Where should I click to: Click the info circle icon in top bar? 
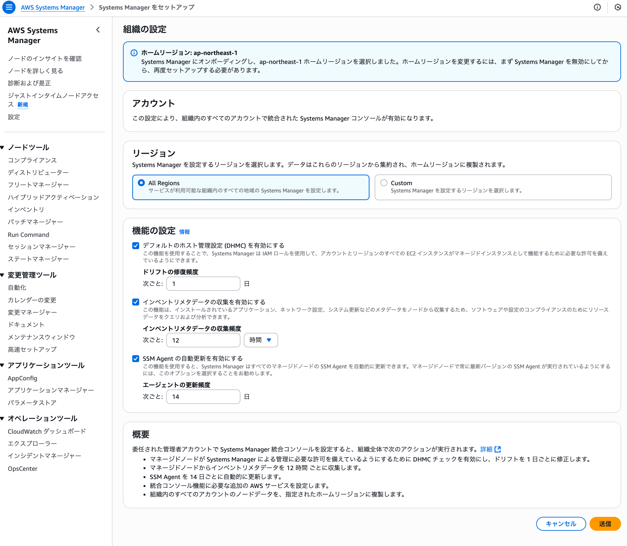[x=597, y=7]
